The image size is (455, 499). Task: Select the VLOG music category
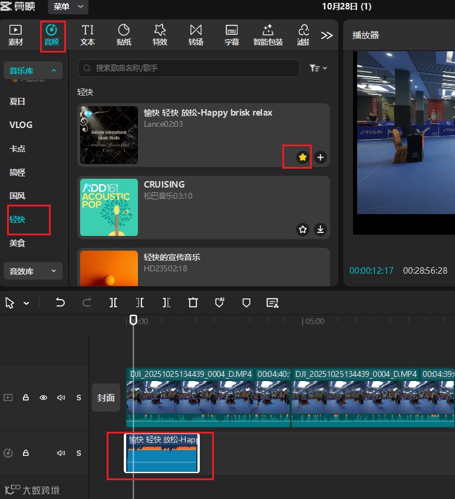[x=21, y=125]
